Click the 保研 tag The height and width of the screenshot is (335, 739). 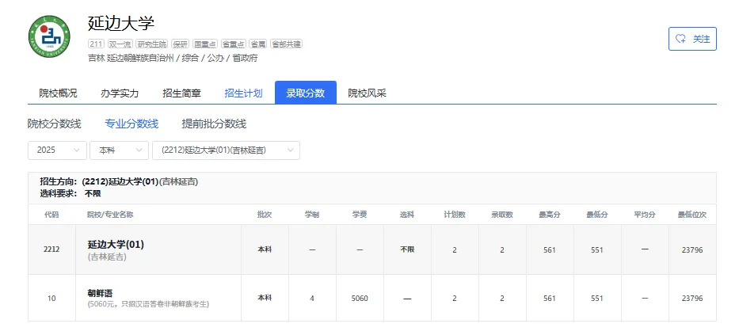coord(180,44)
